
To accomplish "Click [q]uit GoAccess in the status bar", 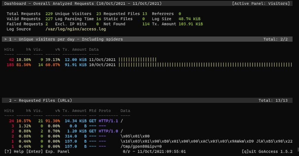I will (x=267, y=152).
